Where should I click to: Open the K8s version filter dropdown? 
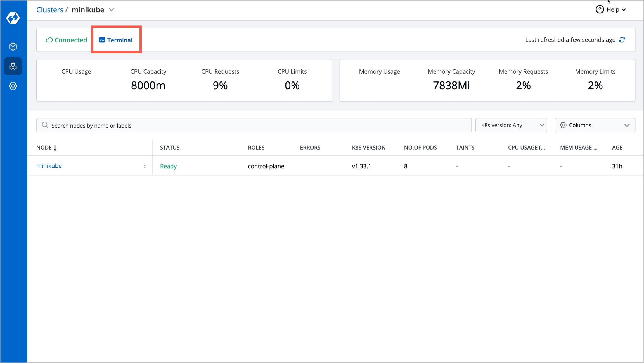pos(511,125)
